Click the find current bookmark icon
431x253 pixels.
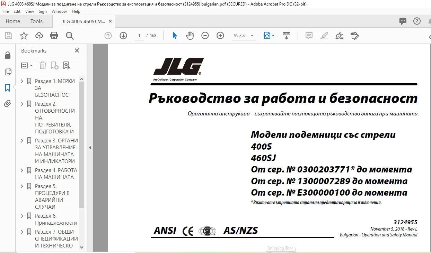tap(67, 65)
